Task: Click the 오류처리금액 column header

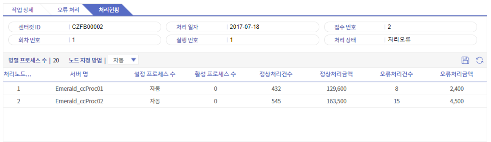Action: 456,74
